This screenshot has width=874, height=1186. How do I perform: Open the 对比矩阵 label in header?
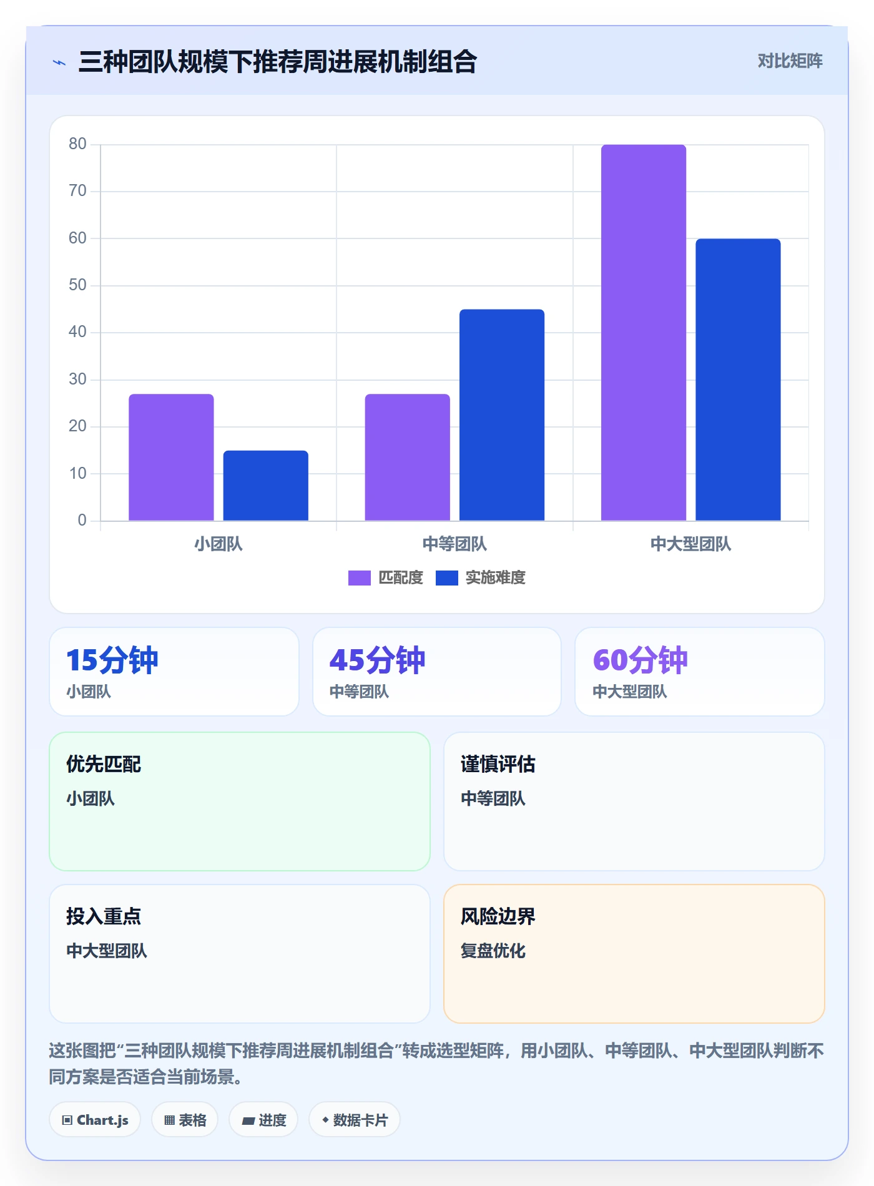click(790, 61)
